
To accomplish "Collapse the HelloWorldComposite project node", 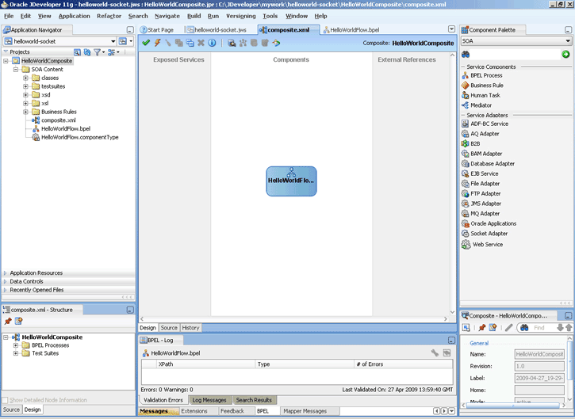I will (x=6, y=61).
